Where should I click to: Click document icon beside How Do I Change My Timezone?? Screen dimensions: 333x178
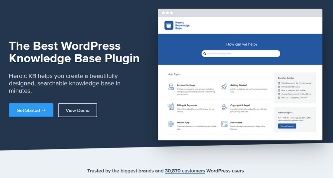(279, 98)
